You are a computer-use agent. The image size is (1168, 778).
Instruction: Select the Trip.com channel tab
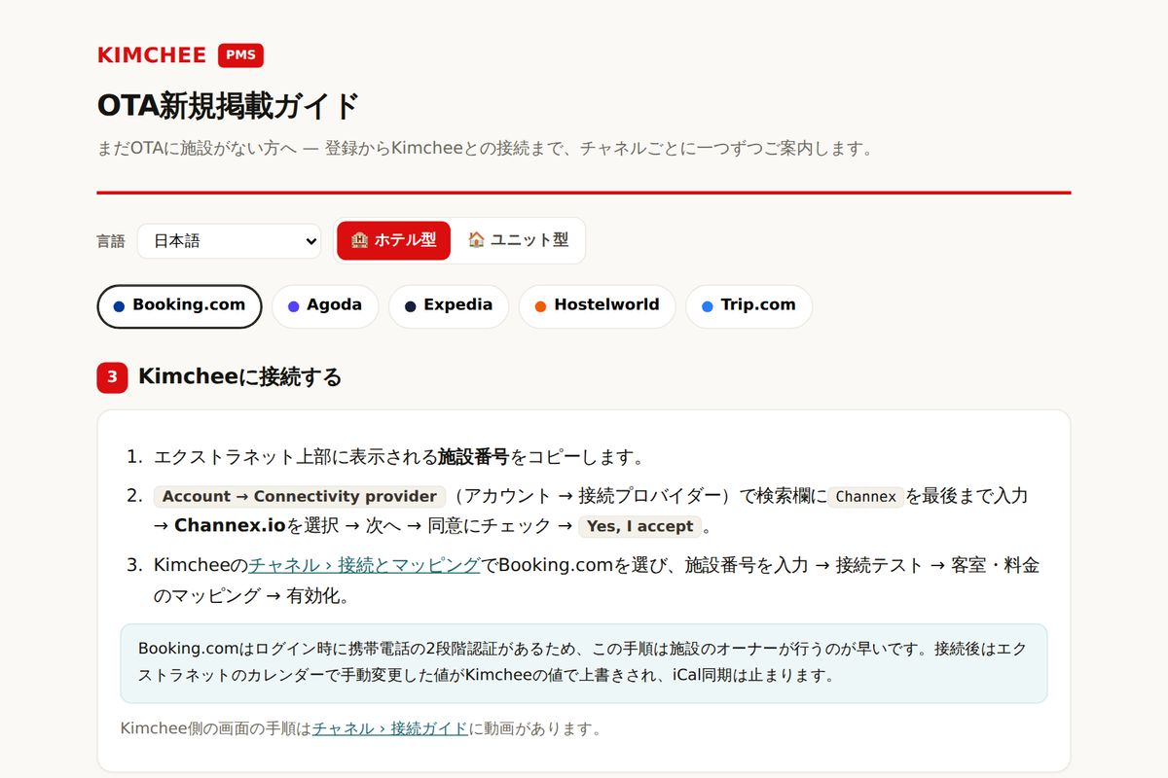click(748, 306)
